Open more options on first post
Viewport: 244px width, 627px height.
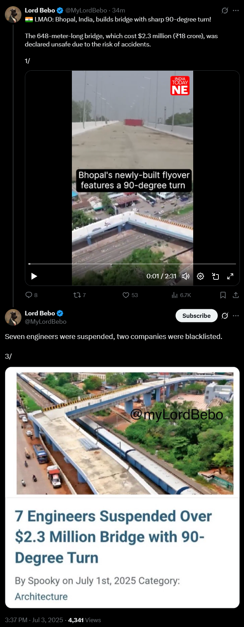236,10
